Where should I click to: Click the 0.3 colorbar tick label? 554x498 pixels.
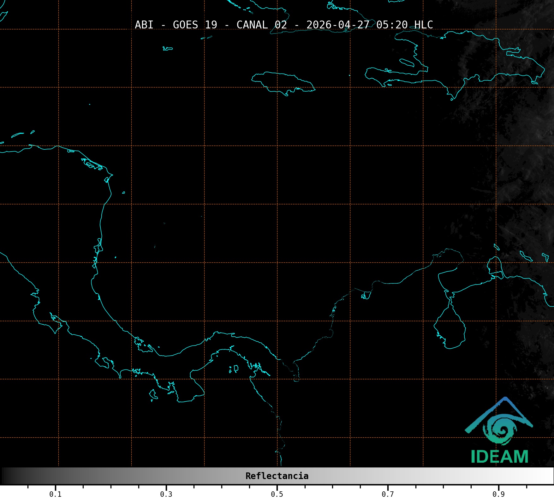click(x=166, y=494)
